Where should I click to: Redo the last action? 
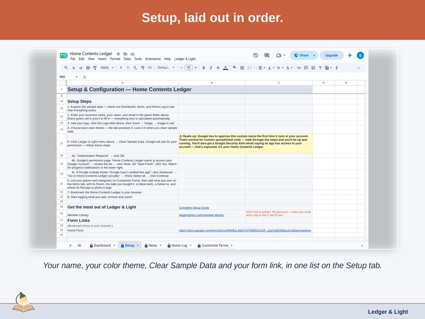pos(80,68)
